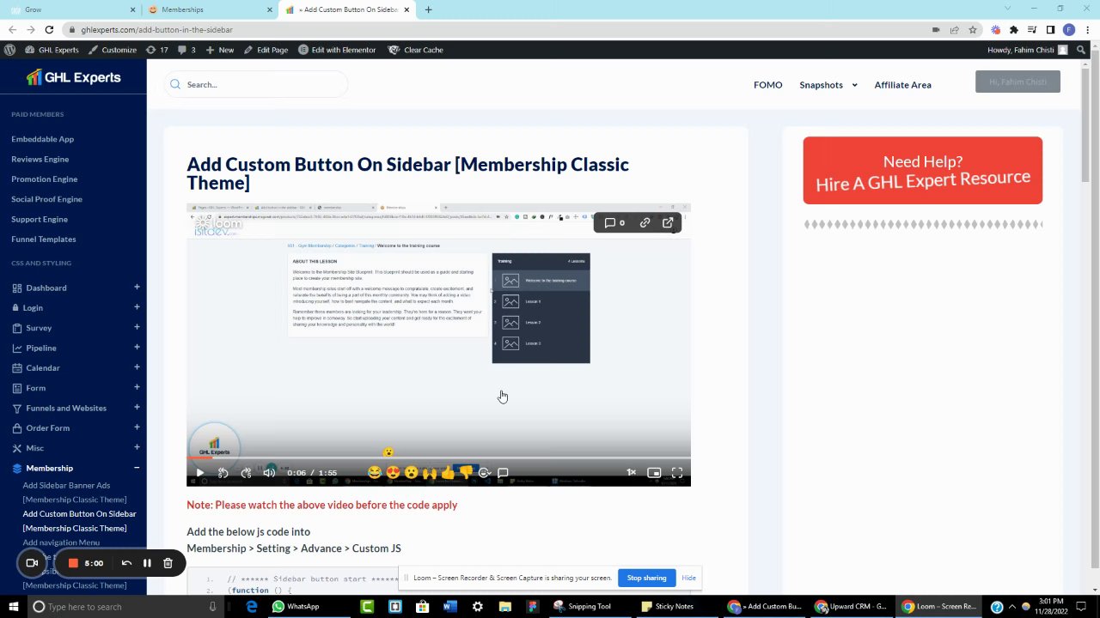The image size is (1100, 618).
Task: Seek on the video progress bar
Action: tap(438, 458)
